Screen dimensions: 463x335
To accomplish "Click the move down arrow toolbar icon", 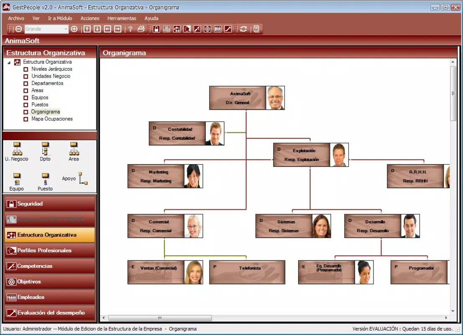I will click(97, 29).
